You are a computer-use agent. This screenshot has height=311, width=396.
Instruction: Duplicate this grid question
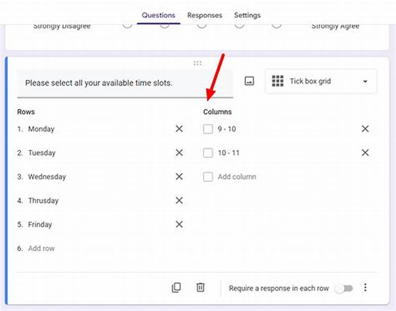(176, 287)
